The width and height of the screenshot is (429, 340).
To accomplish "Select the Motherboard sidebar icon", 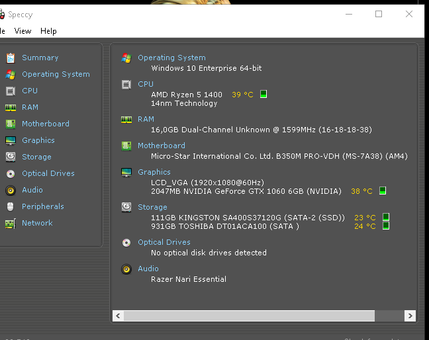I will click(x=10, y=124).
